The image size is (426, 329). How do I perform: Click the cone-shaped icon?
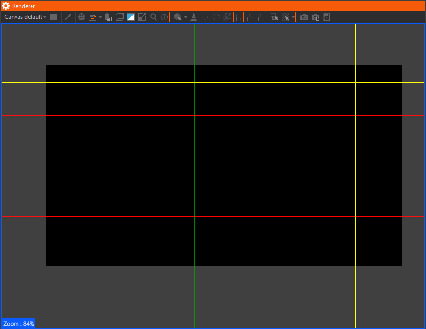pyautogui.click(x=194, y=17)
